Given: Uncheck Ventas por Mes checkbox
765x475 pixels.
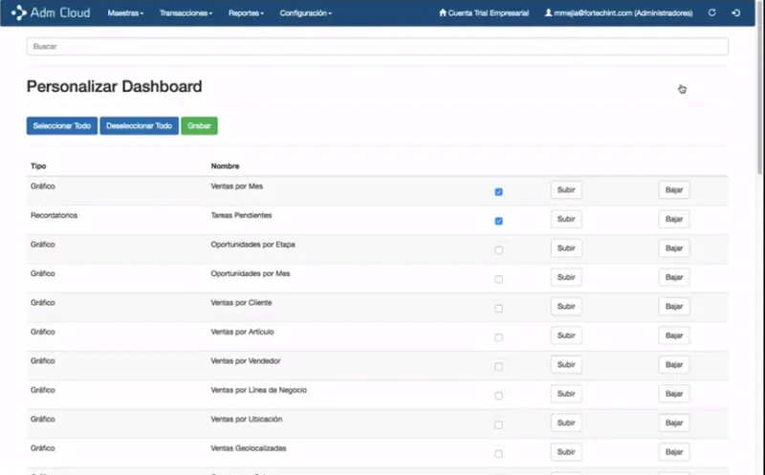Looking at the screenshot, I should click(x=498, y=192).
